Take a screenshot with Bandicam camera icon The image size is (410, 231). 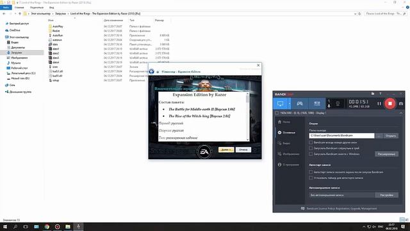(401, 104)
